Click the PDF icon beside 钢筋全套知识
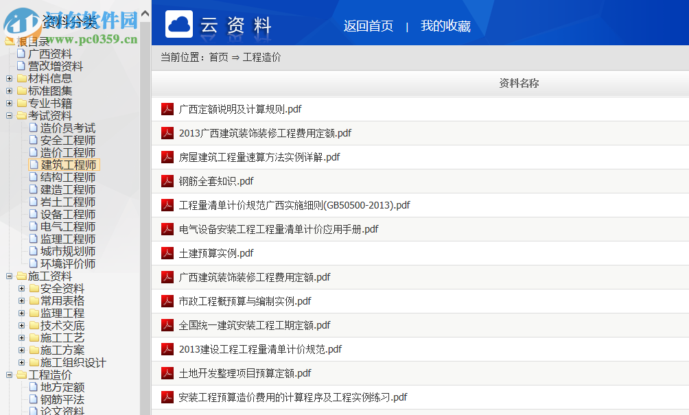The width and height of the screenshot is (689, 415). [x=167, y=180]
